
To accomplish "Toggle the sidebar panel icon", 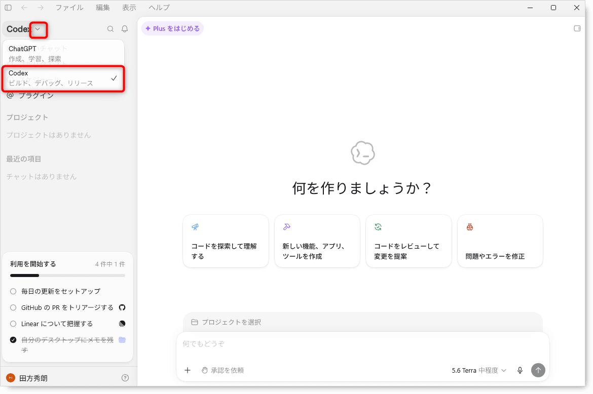I will 8,8.
